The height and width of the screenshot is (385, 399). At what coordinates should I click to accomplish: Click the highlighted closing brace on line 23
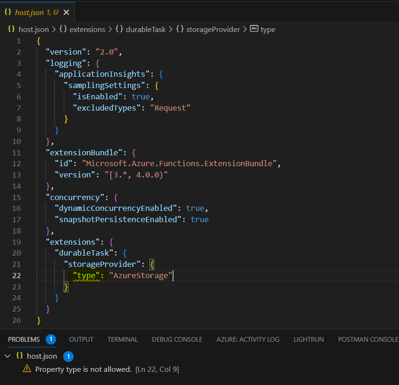(x=66, y=287)
